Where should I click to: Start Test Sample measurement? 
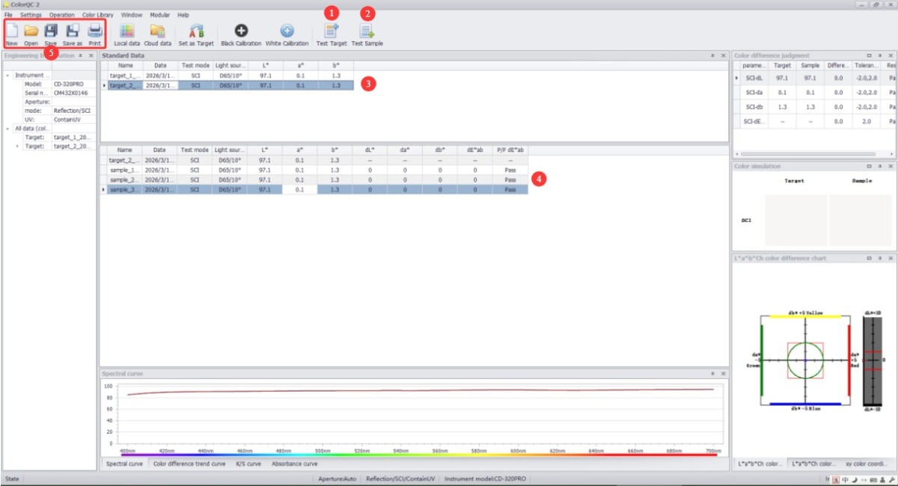point(367,34)
